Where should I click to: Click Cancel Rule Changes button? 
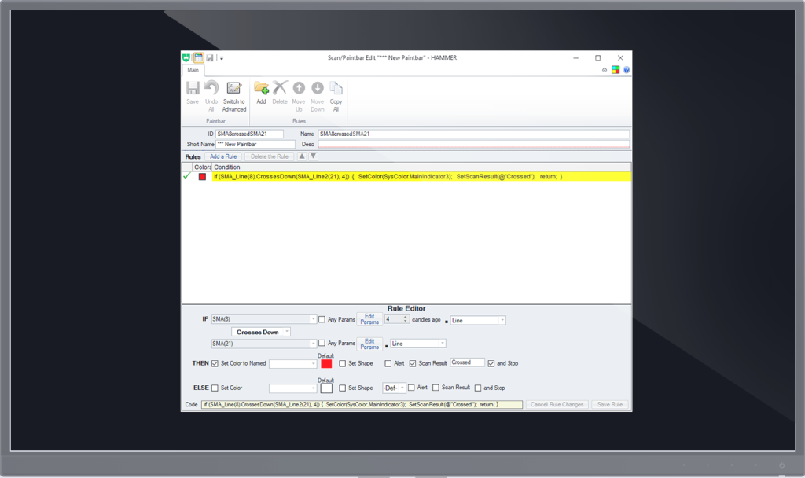coord(557,405)
